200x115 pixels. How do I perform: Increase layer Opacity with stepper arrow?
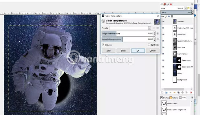tap(193, 11)
